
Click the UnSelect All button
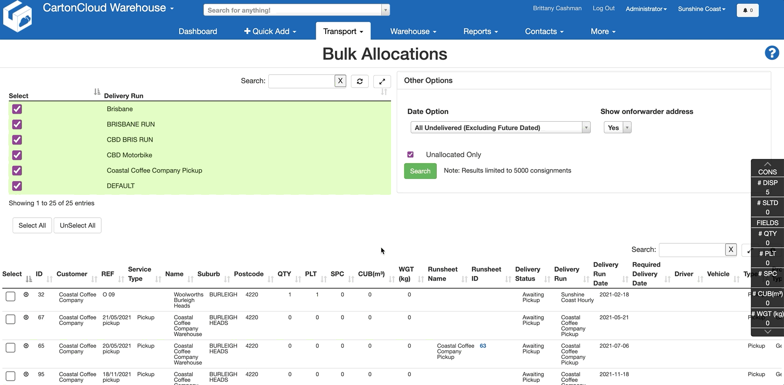click(77, 226)
